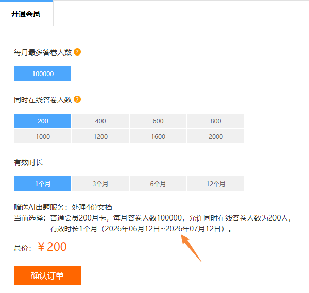Choose the 2000 concurrent respondents option
Screen dimensions: 309x293
coord(216,136)
